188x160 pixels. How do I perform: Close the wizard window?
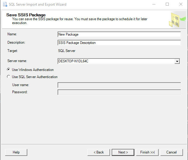tap(181, 4)
